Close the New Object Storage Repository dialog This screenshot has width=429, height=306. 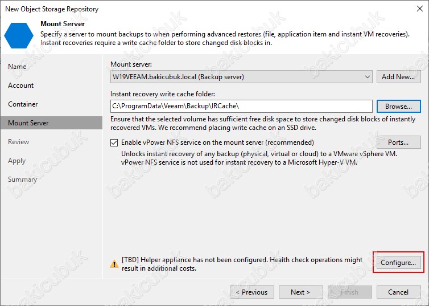tap(420, 9)
